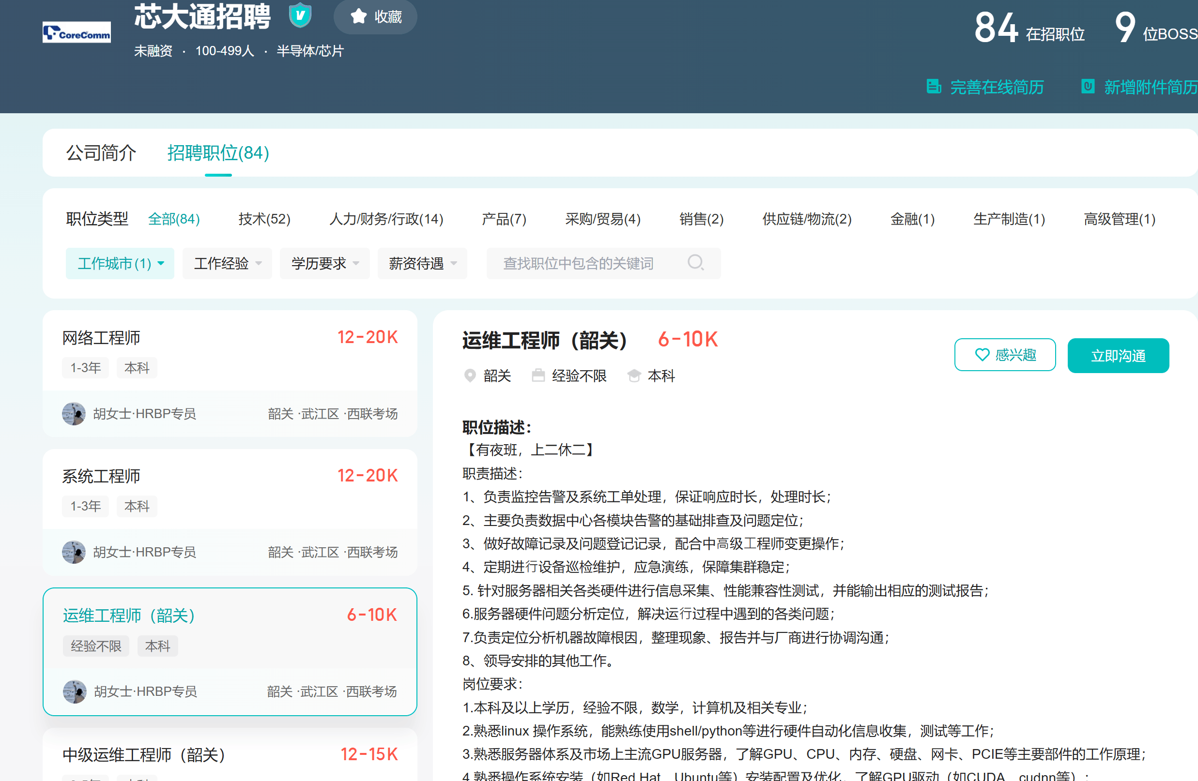1198x781 pixels.
Task: Click 本科 tag in 系统工程师 card
Action: coord(137,506)
